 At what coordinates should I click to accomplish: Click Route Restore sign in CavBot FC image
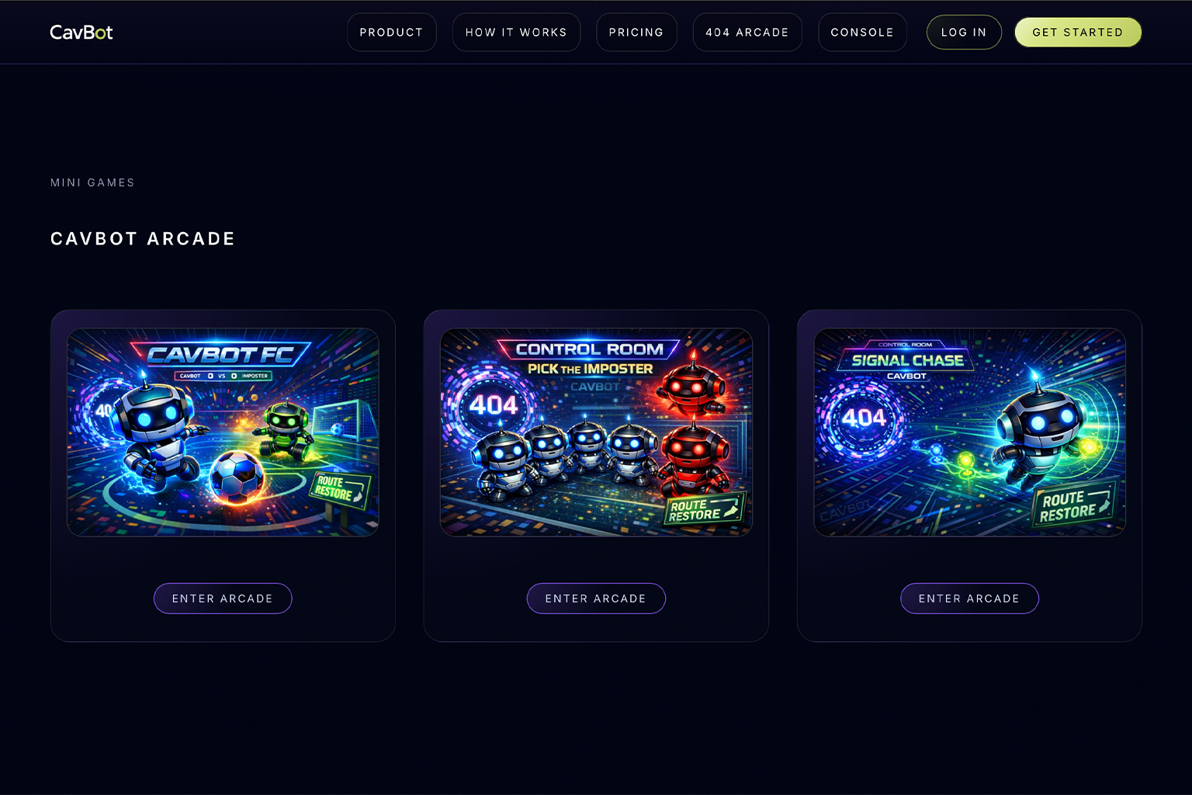pyautogui.click(x=341, y=488)
